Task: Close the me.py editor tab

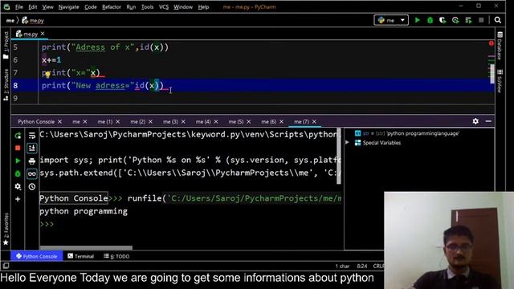Action: click(x=43, y=34)
